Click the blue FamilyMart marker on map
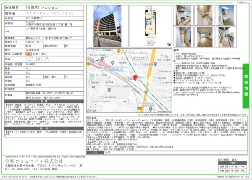This screenshot has height=180, width=252. (x=113, y=63)
